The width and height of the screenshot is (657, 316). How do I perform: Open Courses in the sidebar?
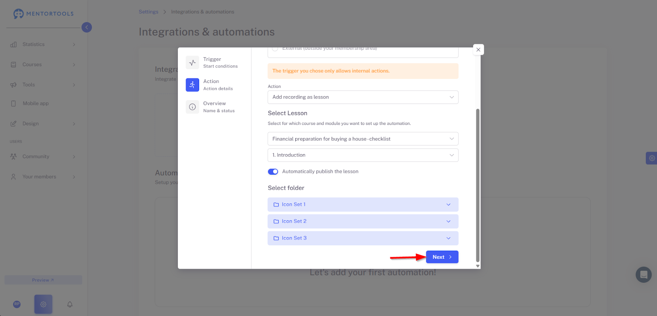[x=32, y=65]
